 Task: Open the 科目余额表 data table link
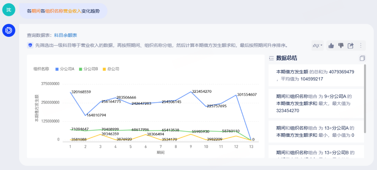65,35
